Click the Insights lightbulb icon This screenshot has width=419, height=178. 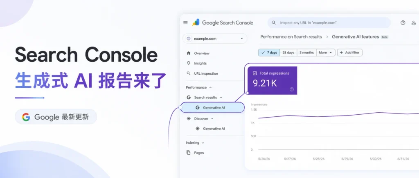tap(189, 63)
